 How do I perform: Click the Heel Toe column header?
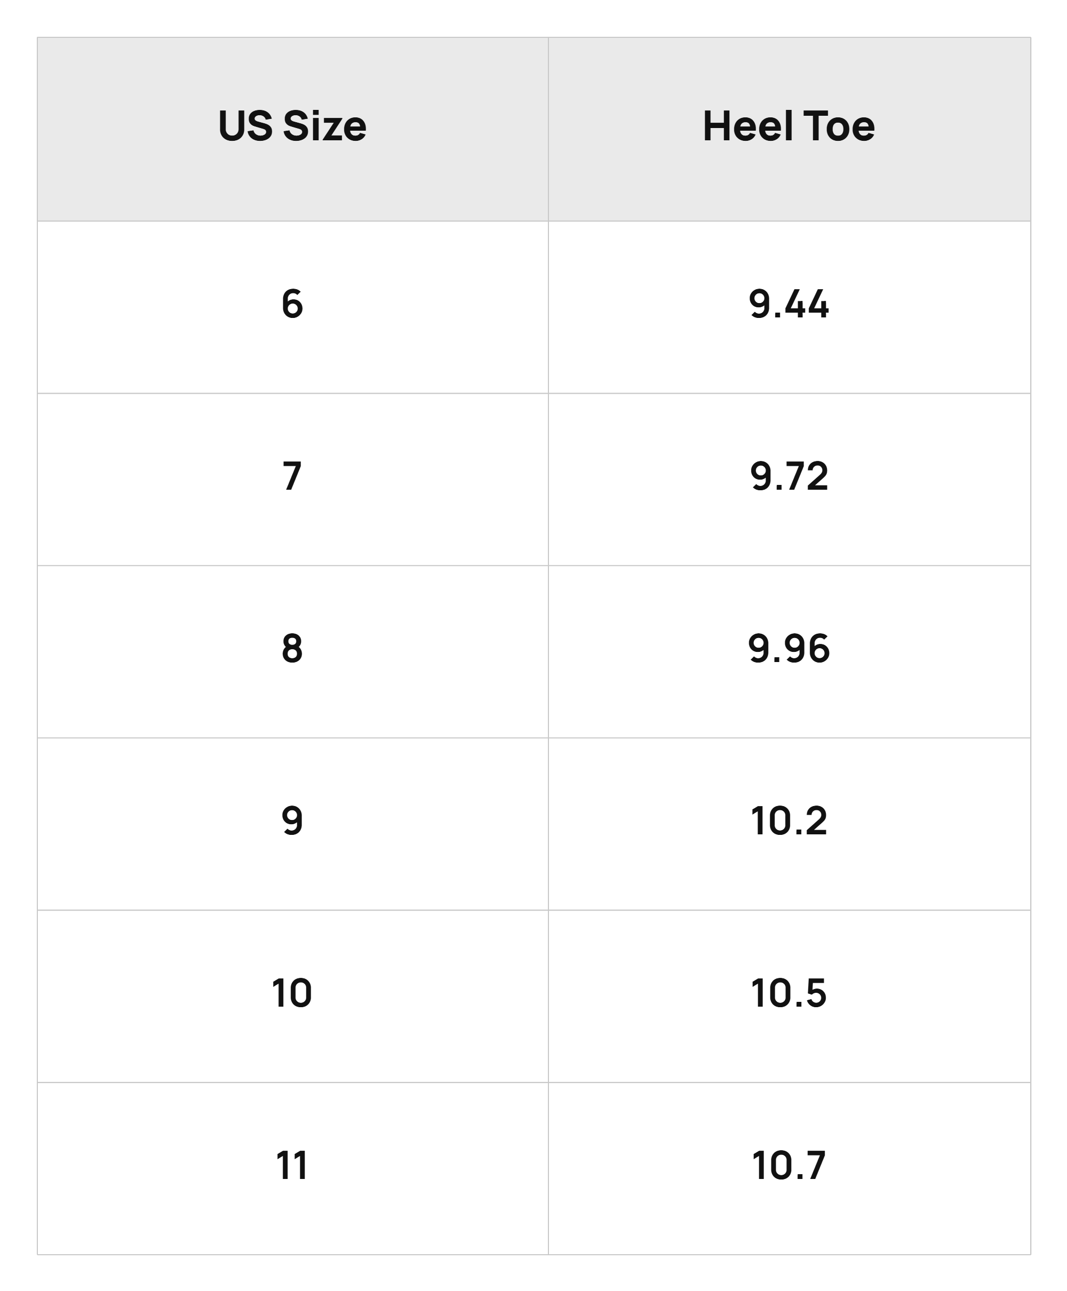pos(789,129)
